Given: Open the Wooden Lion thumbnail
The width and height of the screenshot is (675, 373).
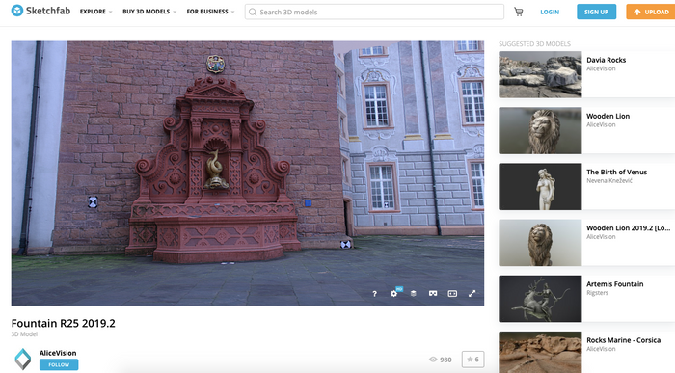Looking at the screenshot, I should point(540,130).
